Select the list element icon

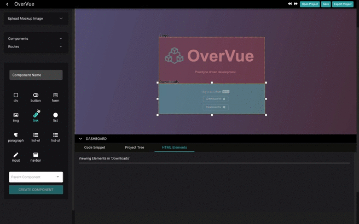[55, 115]
